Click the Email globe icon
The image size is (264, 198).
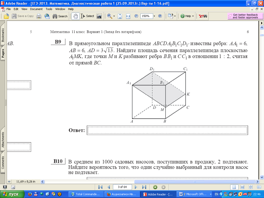click(47, 16)
